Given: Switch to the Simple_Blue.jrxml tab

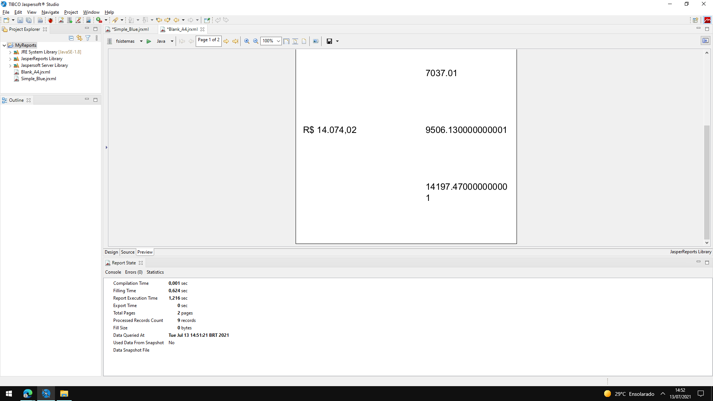Looking at the screenshot, I should tap(131, 29).
